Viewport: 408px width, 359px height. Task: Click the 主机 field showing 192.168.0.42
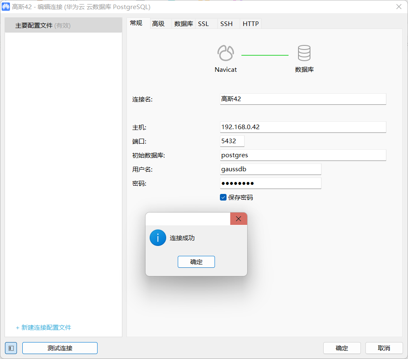[303, 127]
